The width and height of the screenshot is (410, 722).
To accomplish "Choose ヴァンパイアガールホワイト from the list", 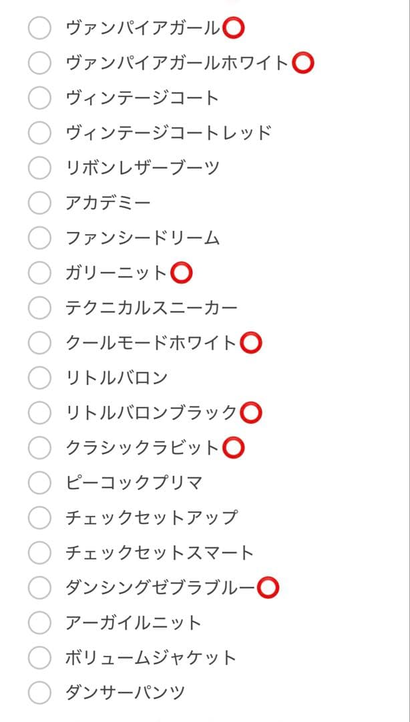I will [40, 63].
